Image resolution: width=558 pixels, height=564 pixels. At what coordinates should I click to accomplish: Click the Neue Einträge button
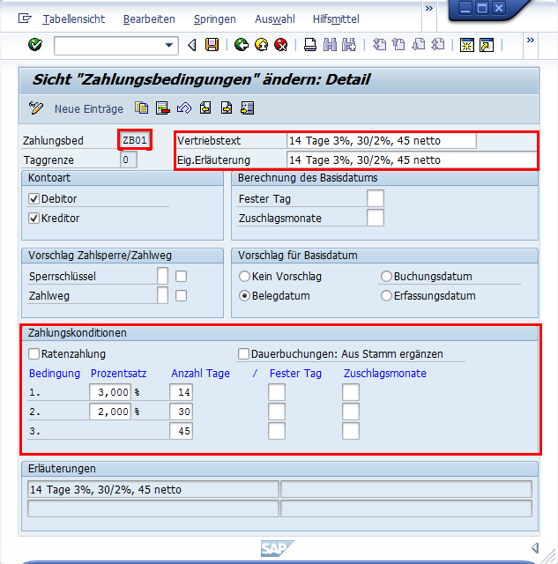89,108
